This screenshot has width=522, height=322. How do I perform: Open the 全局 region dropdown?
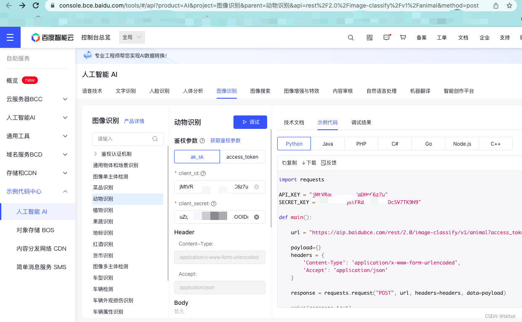pos(132,37)
